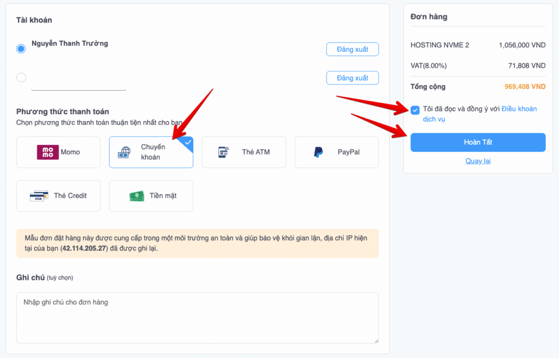Click the blue checkmark corner on Chuyển khoản
This screenshot has width=559, height=358.
pos(188,142)
